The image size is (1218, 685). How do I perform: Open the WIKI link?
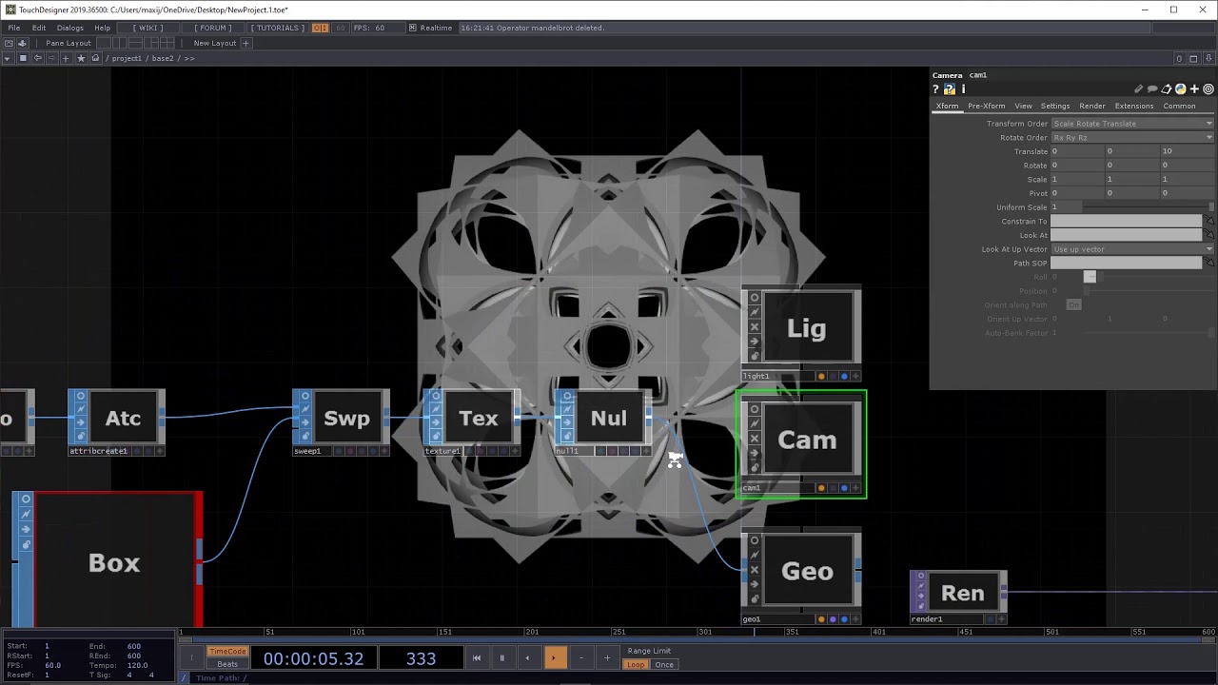(149, 28)
